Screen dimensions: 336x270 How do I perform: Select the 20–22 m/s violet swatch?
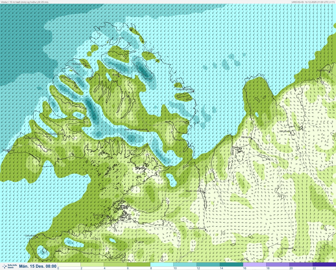[301, 264]
